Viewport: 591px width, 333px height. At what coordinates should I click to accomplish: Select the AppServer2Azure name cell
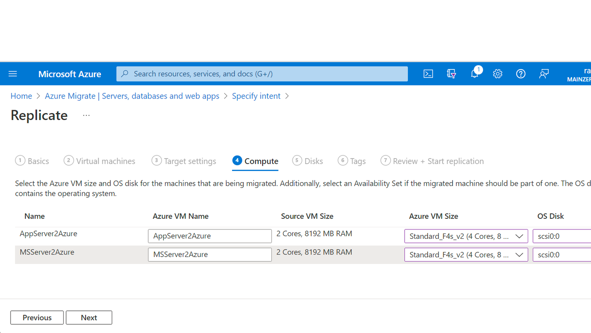point(48,234)
